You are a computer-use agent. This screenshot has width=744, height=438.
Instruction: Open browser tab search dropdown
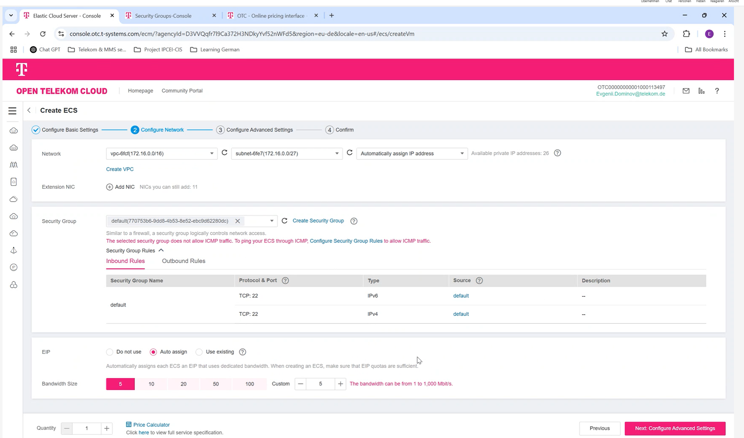[11, 15]
